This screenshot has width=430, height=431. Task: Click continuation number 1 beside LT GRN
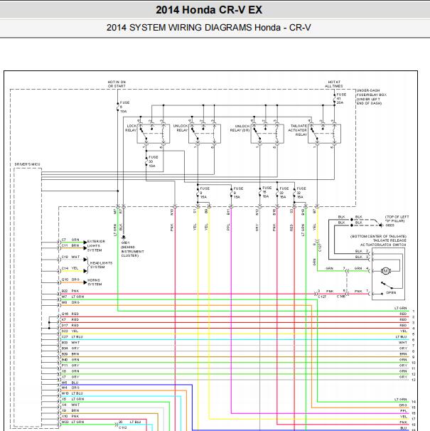coord(414,311)
